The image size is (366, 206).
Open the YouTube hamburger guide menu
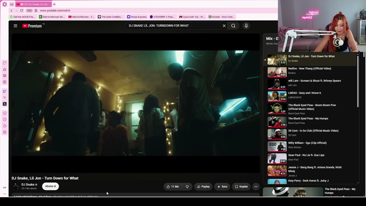point(15,26)
